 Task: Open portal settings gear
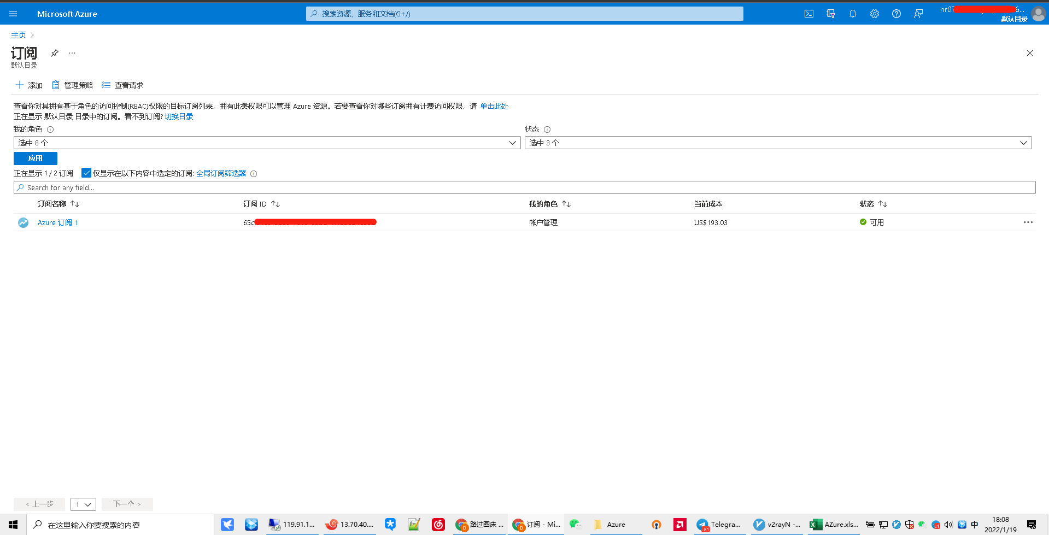point(875,14)
